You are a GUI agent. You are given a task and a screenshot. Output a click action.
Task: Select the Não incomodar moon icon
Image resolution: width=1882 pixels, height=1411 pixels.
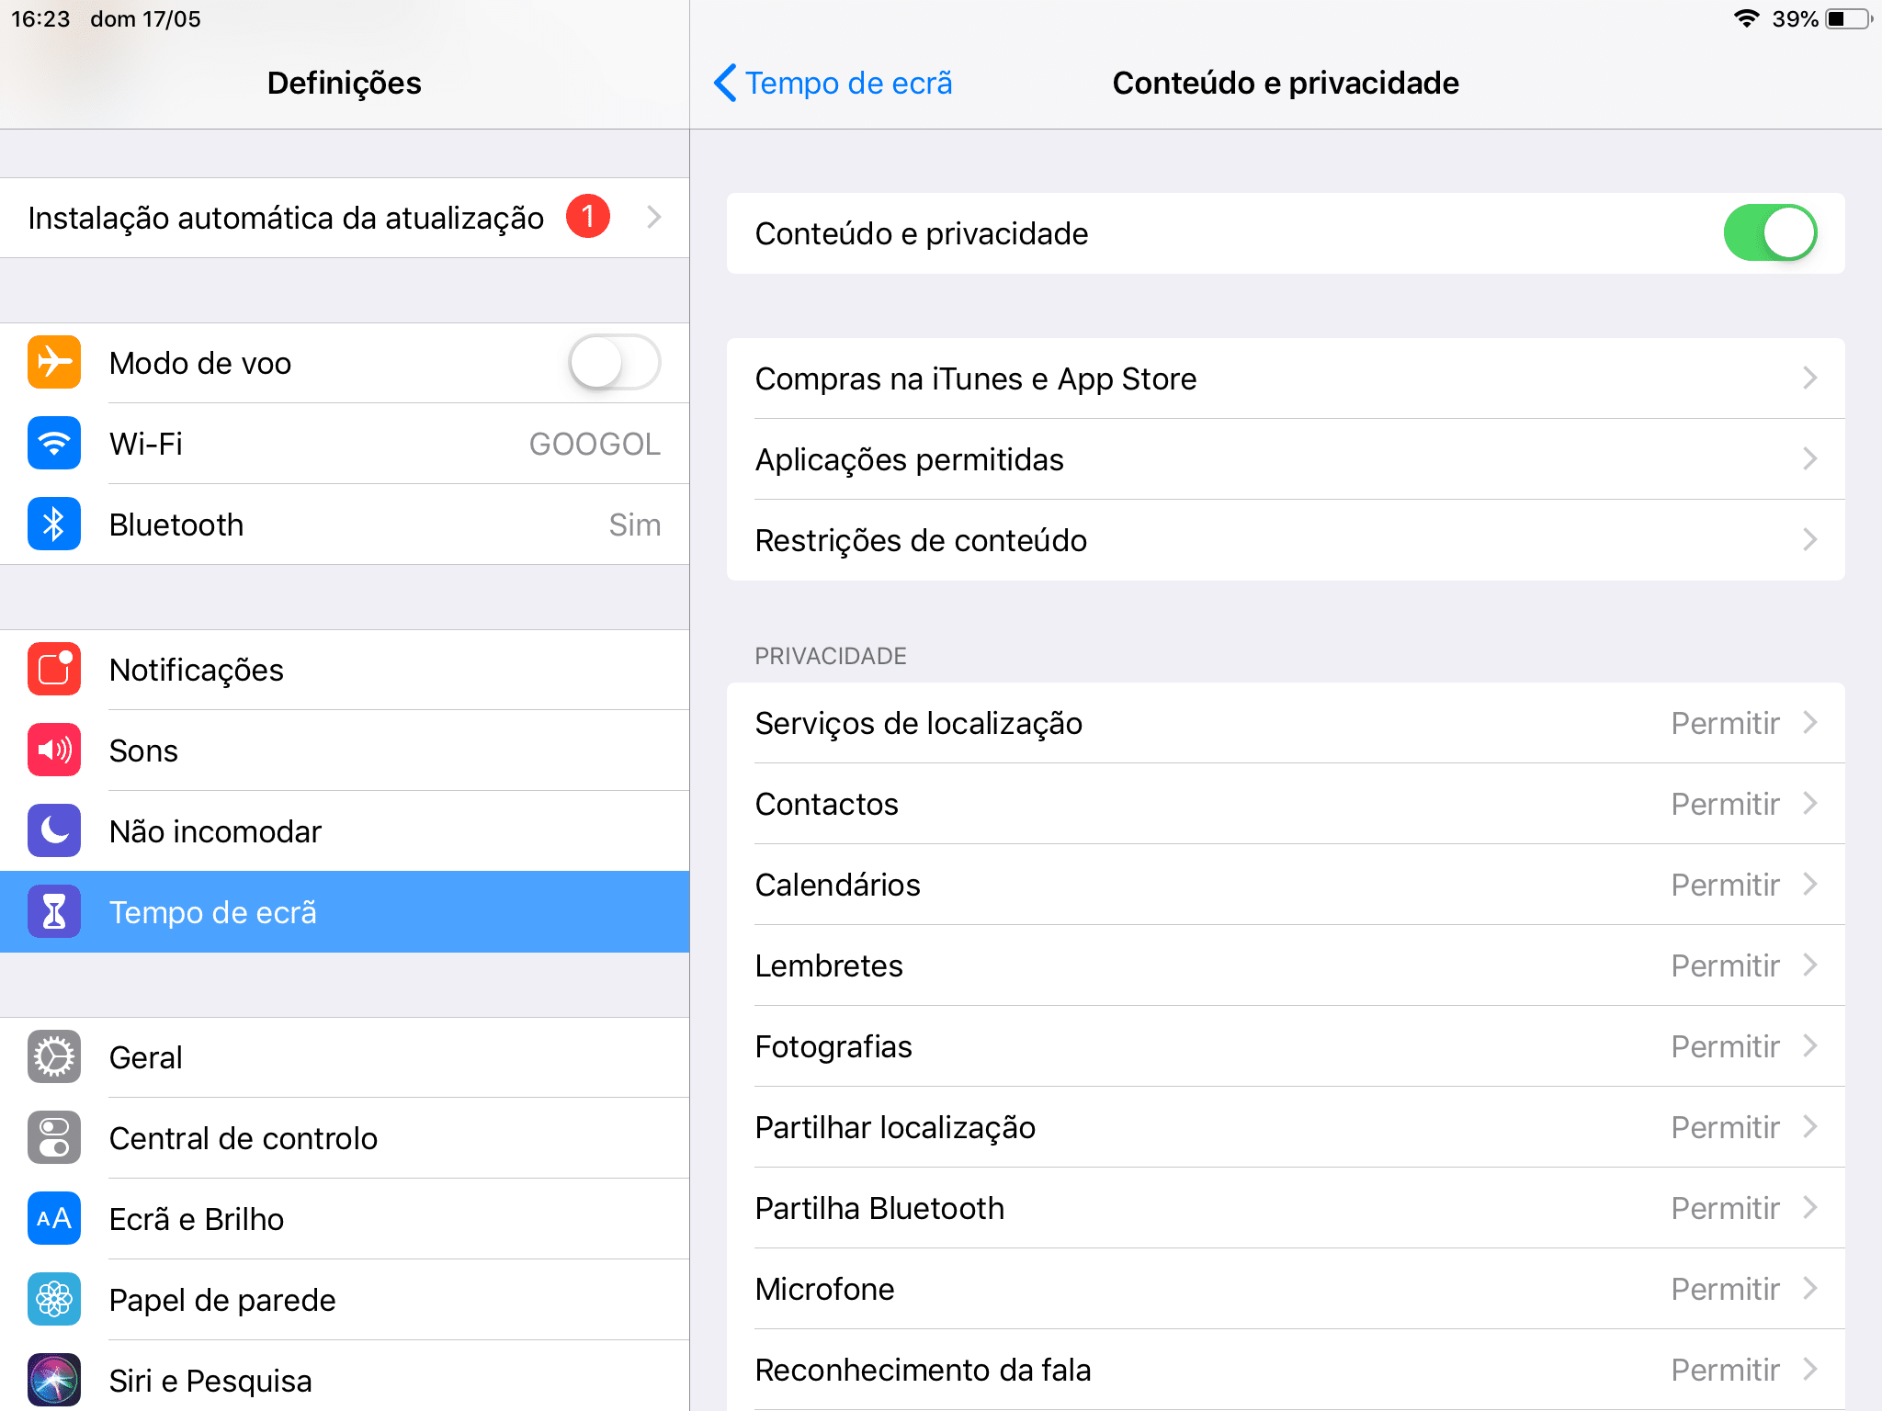click(54, 831)
